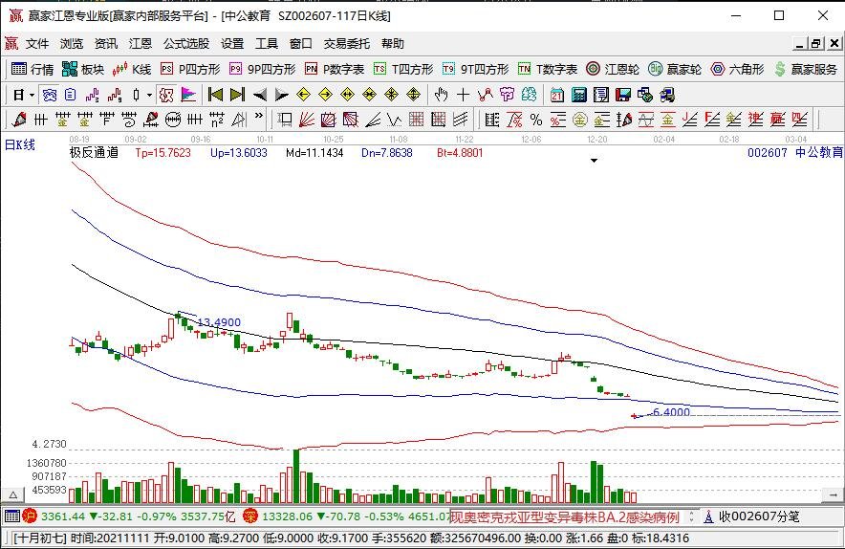Open the 江恩轮 Gann wheel
Viewport: 845px width, 549px height.
click(x=613, y=69)
